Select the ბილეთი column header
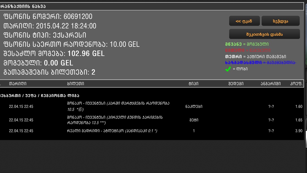307x173 pixels. point(76,84)
